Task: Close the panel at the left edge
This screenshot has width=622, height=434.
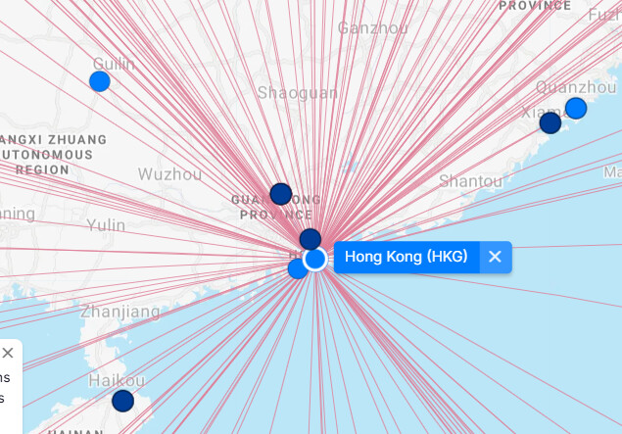Action: click(x=8, y=352)
